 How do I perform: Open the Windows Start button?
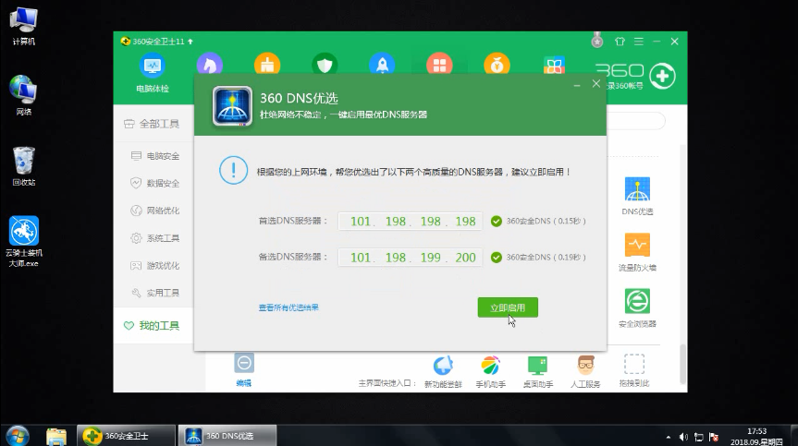(18, 436)
